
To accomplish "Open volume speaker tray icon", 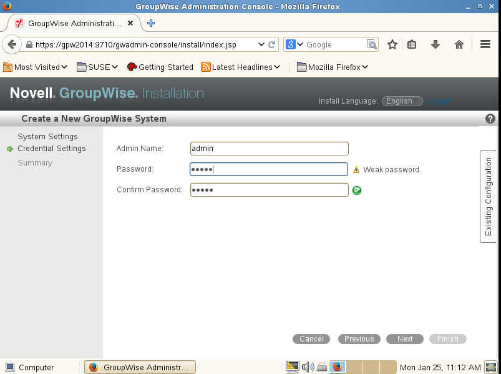I will click(x=308, y=367).
